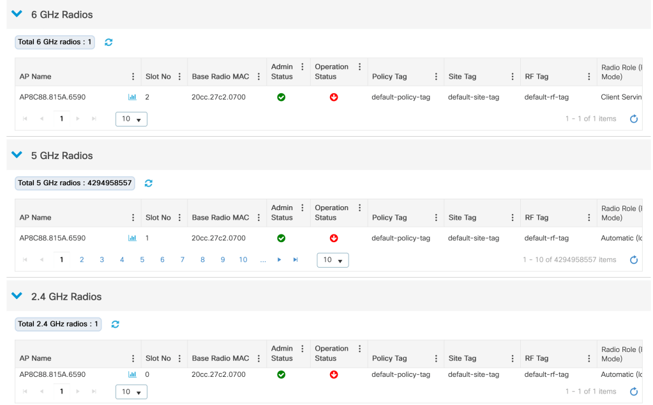Collapse the 6 GHz Radios section
Screen dimensions: 653x405
point(17,14)
